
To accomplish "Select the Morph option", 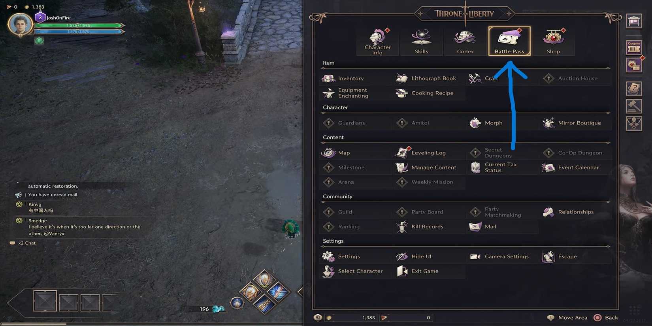I will (502, 123).
